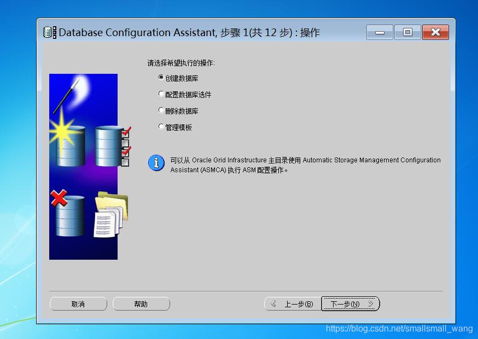This screenshot has width=478, height=339.
Task: Go back with the 上一步(B) button
Action: pos(293,304)
